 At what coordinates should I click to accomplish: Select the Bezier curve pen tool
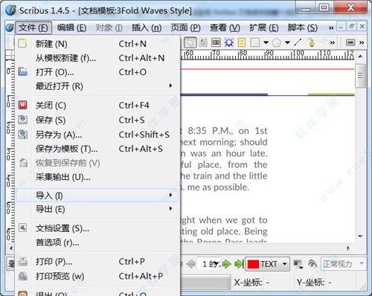[x=311, y=42]
